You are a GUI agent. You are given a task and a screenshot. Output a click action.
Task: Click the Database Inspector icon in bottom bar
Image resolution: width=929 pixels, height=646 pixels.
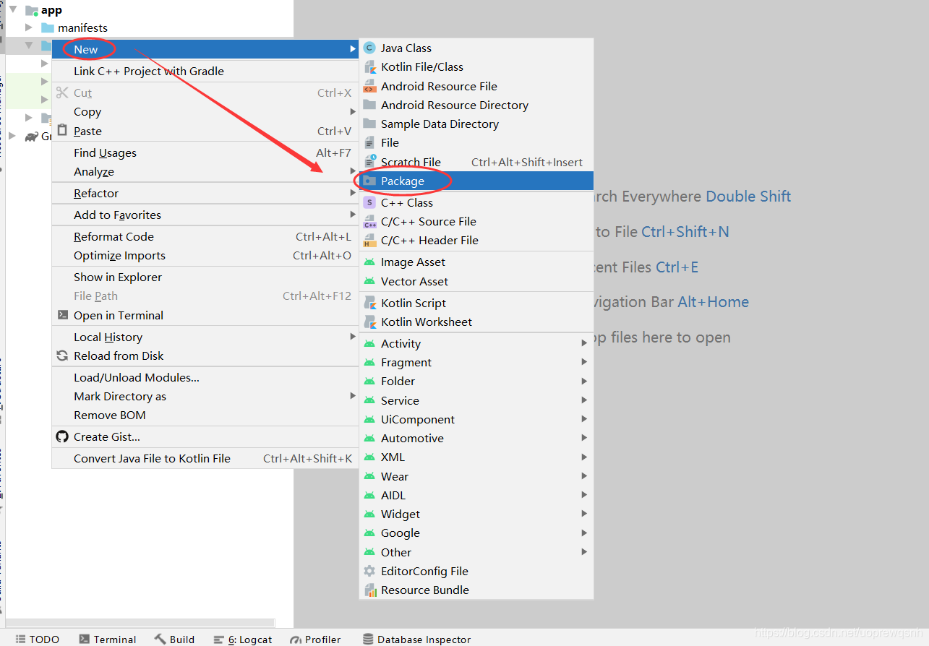(368, 639)
